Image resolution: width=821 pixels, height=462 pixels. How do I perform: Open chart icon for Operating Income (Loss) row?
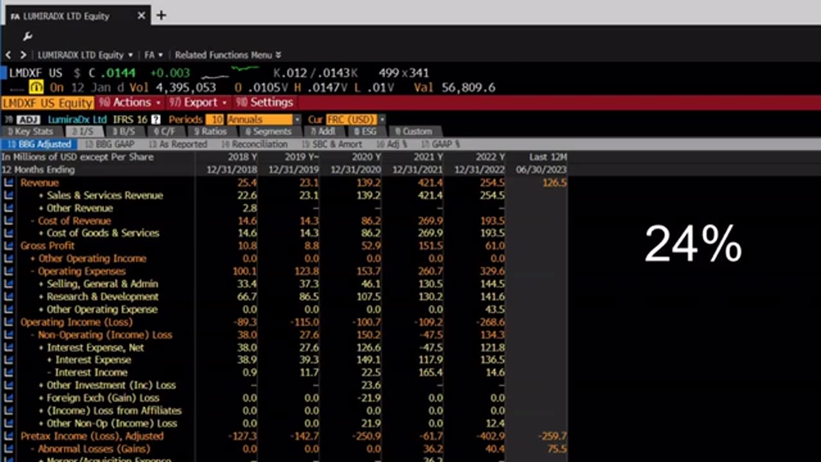[8, 322]
